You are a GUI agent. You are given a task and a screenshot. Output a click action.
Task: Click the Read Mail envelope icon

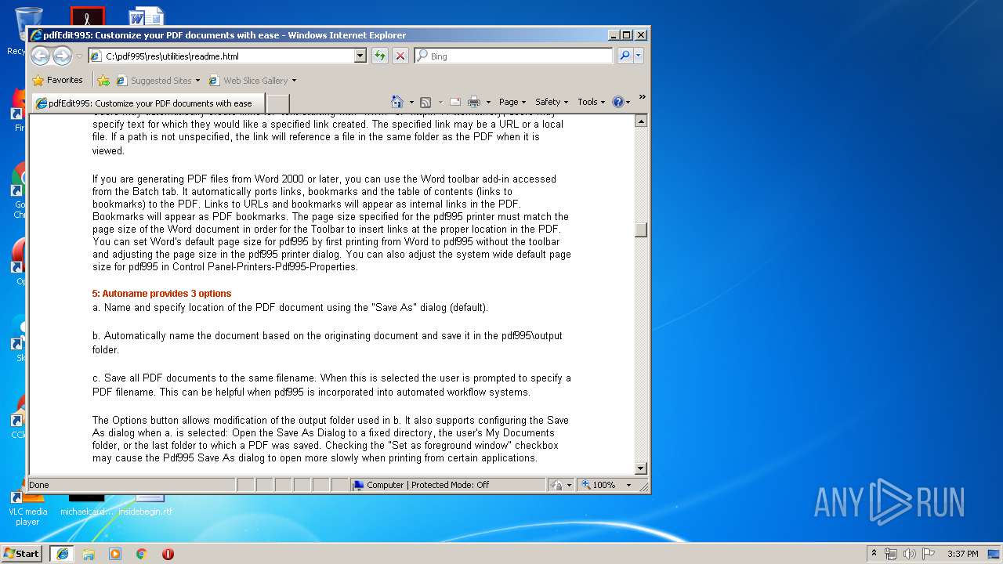click(454, 102)
